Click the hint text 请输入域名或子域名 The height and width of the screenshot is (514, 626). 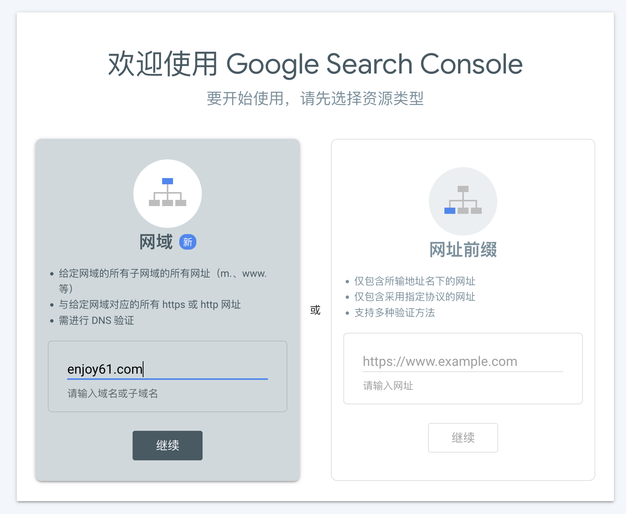(x=113, y=393)
